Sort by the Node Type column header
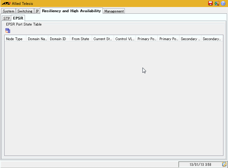 pos(15,39)
